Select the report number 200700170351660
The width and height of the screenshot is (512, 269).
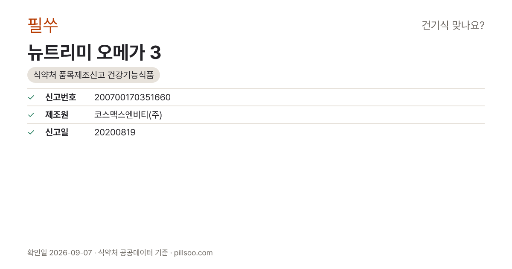click(132, 97)
